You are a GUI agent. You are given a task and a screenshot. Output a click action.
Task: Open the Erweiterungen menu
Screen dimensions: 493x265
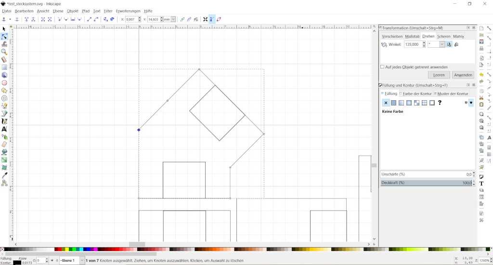[x=128, y=11]
